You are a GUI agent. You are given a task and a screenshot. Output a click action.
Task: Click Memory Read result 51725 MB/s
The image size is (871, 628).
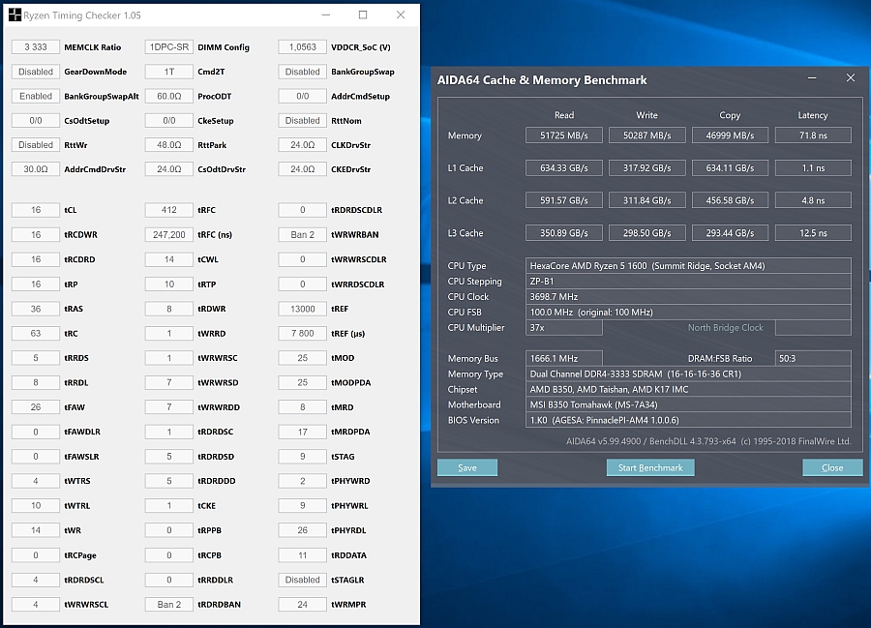[x=564, y=135]
